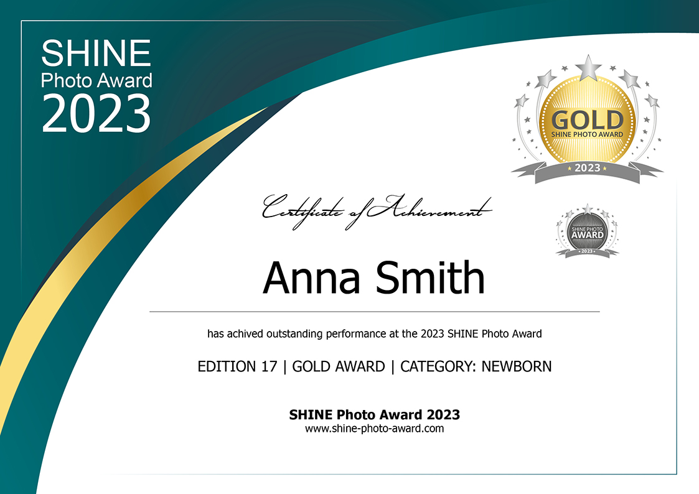Click the bold SHINE Photo Award 2023 footer
Viewport: 699px width, 494px height.
374,414
